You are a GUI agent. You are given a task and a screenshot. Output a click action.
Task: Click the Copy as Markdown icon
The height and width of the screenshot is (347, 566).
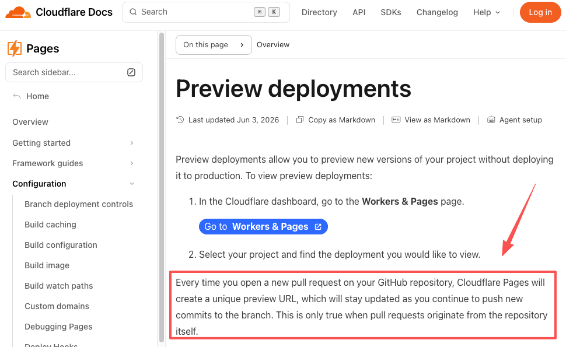click(x=299, y=120)
